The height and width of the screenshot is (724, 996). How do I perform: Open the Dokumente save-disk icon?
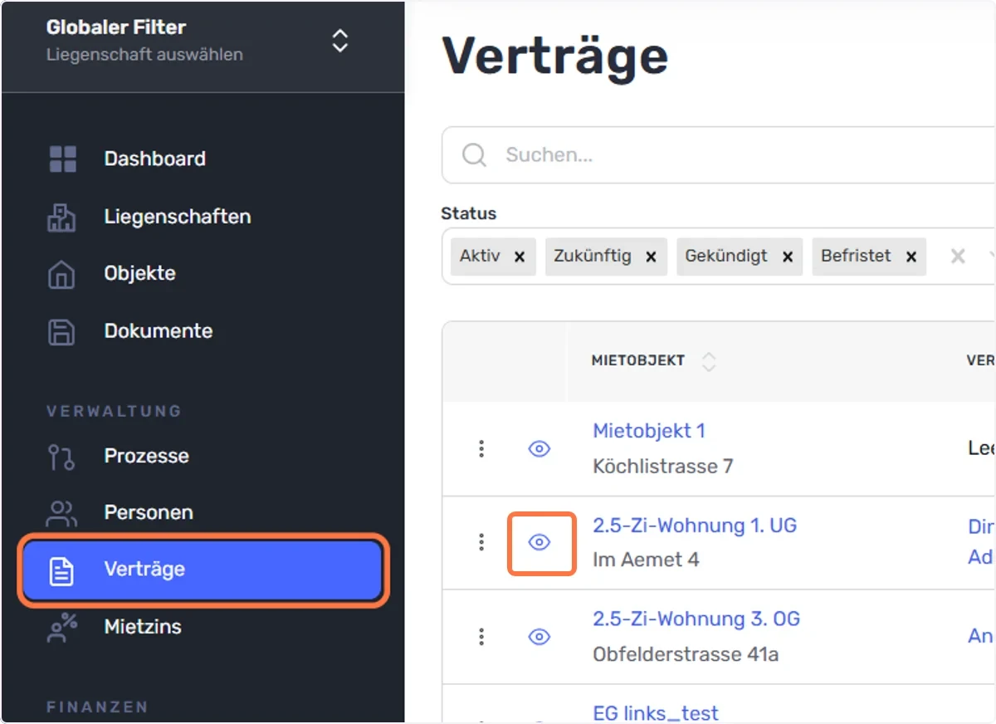click(61, 331)
